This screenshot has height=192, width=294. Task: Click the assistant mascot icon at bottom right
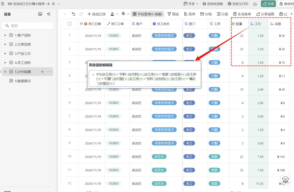[285, 180]
